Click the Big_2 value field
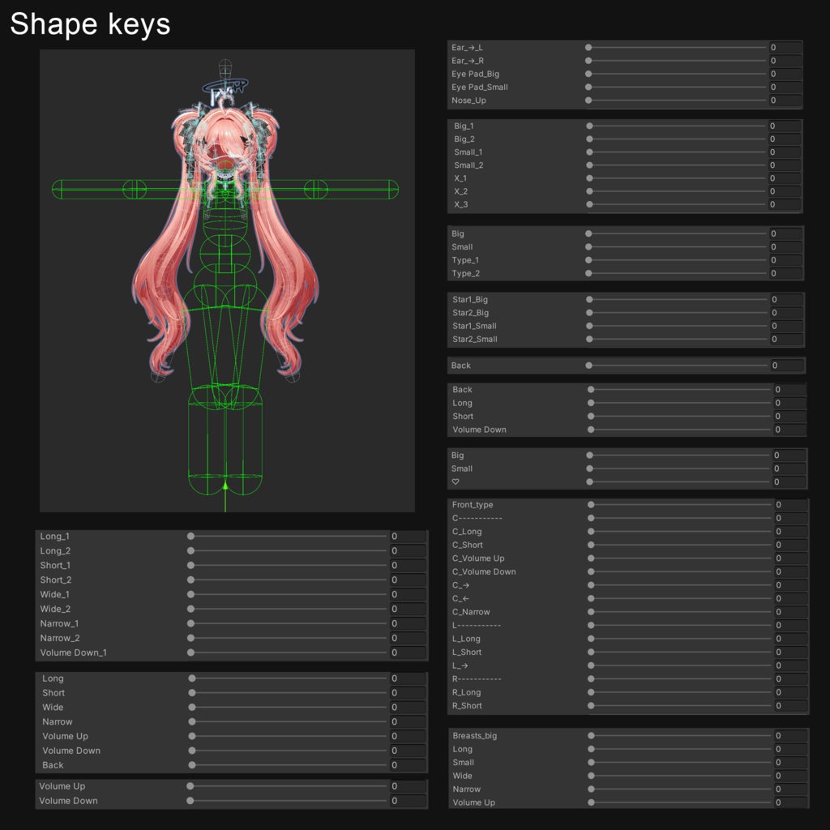This screenshot has height=830, width=830. tap(784, 139)
